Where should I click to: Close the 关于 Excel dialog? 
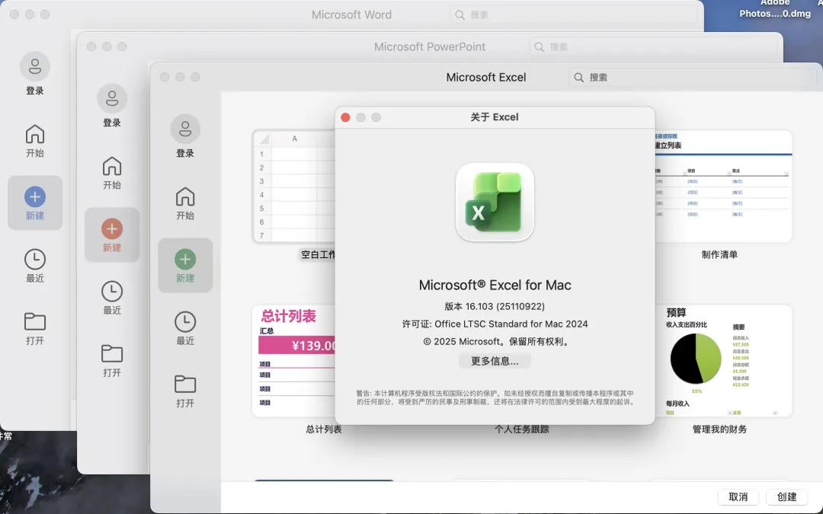345,117
